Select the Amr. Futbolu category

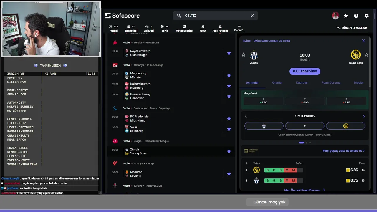220,28
